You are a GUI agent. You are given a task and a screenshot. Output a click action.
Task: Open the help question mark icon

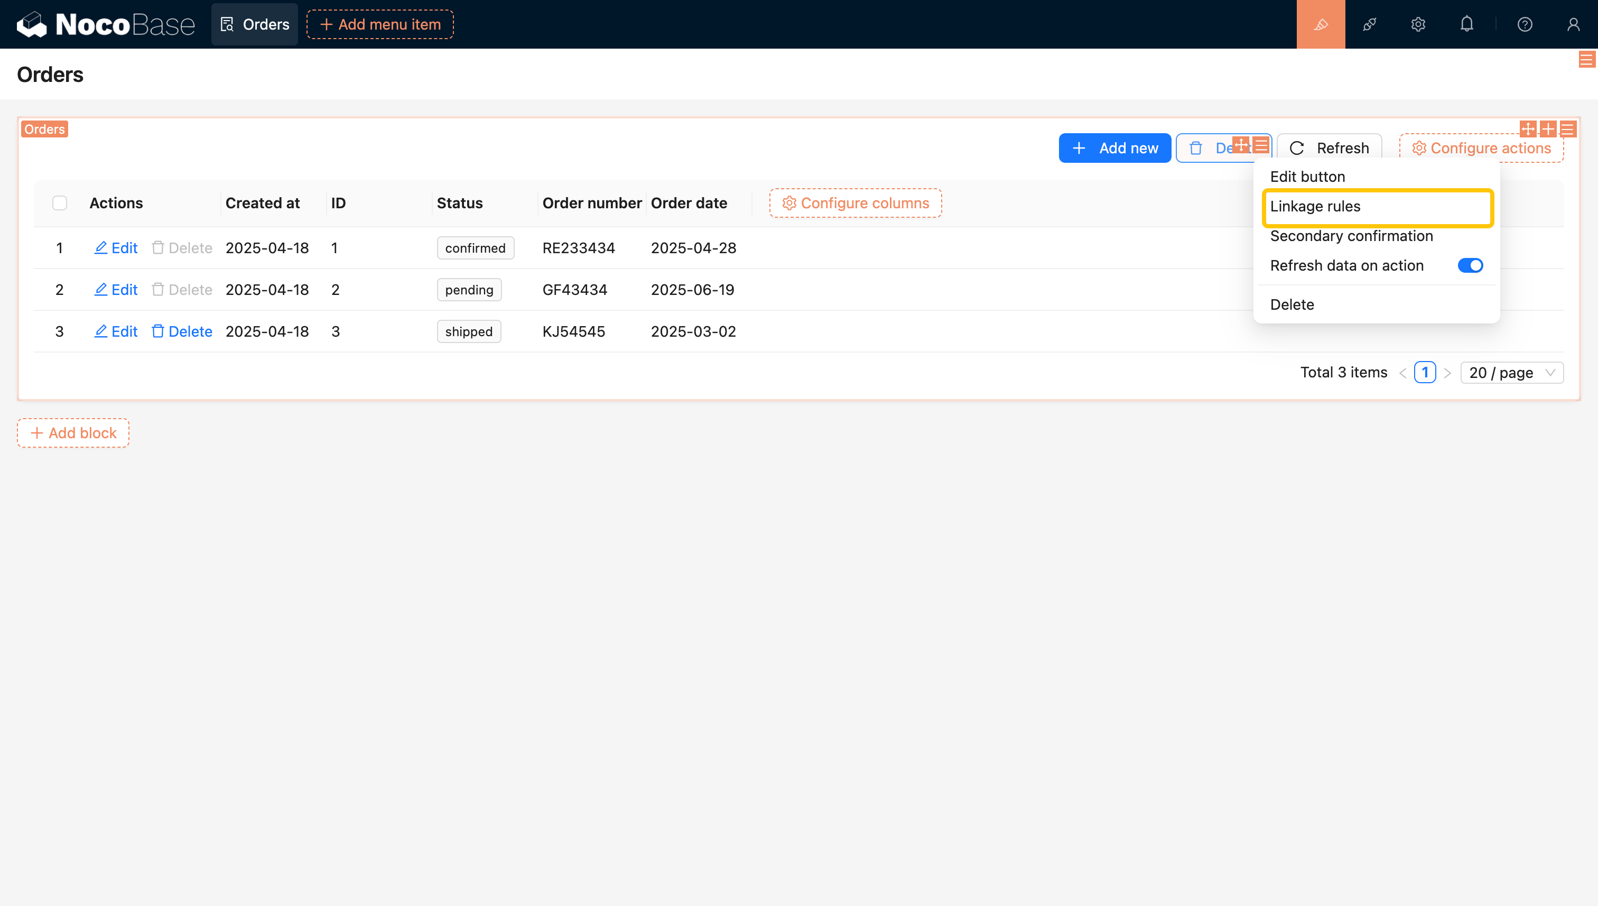pyautogui.click(x=1525, y=24)
